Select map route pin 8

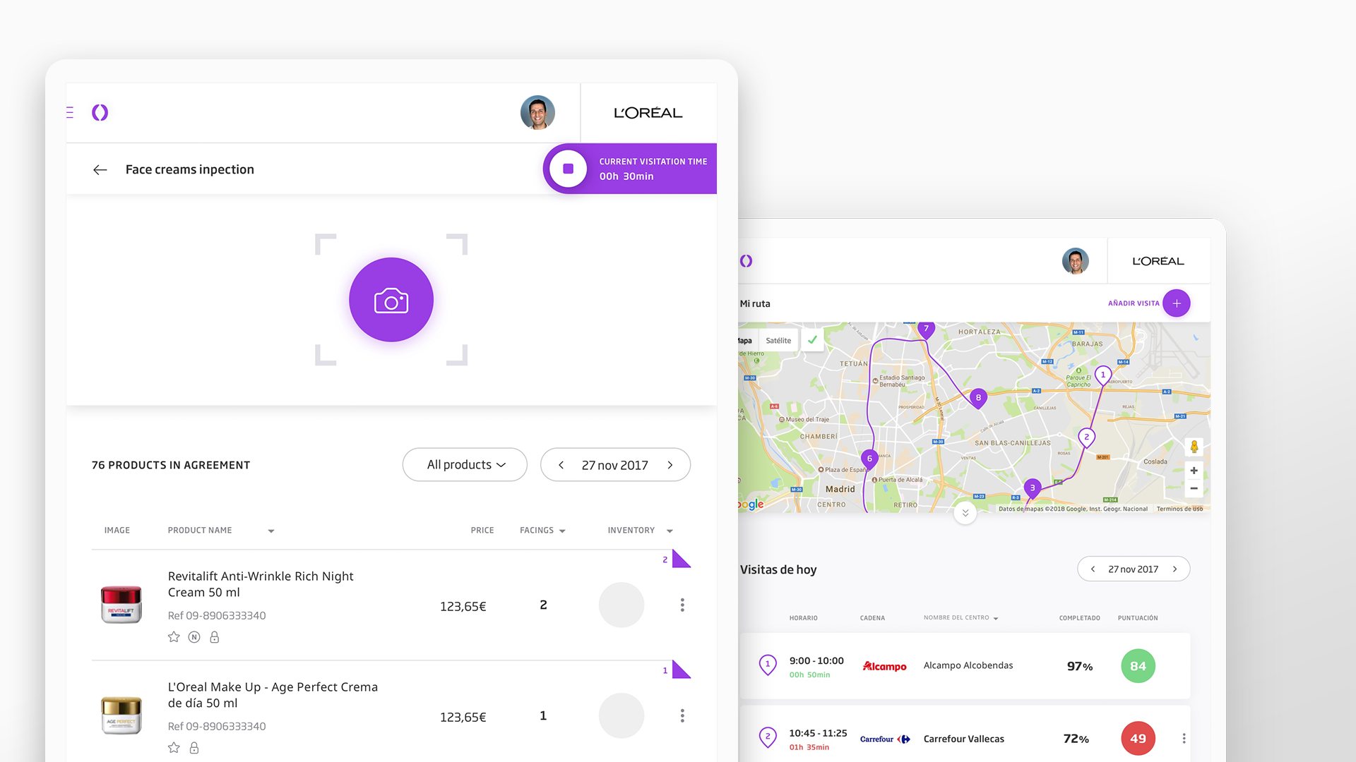(978, 399)
